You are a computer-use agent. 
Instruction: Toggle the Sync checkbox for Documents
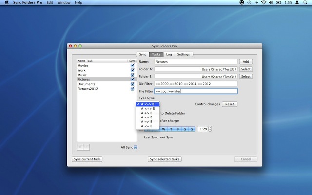[x=132, y=84]
